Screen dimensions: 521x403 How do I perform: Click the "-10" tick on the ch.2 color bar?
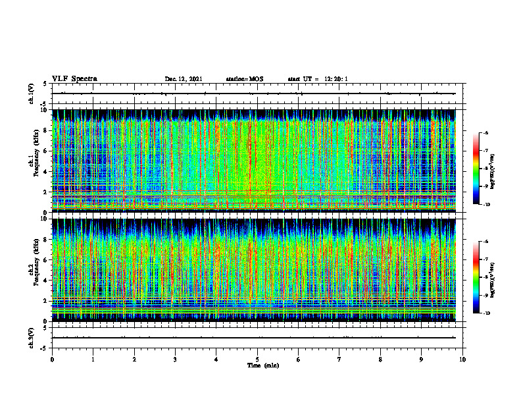pyautogui.click(x=486, y=313)
